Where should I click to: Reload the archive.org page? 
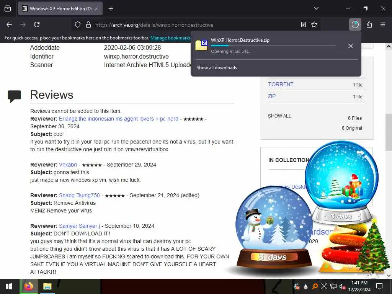click(x=37, y=24)
